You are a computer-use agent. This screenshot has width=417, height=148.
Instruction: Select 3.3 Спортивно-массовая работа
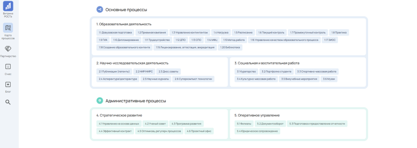tap(317, 72)
